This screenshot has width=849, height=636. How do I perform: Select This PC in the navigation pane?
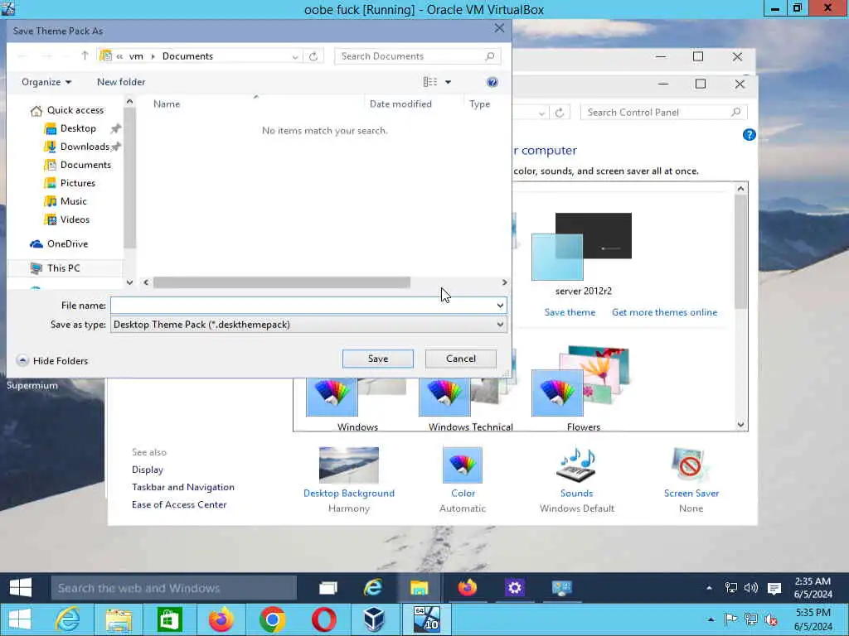click(x=63, y=268)
